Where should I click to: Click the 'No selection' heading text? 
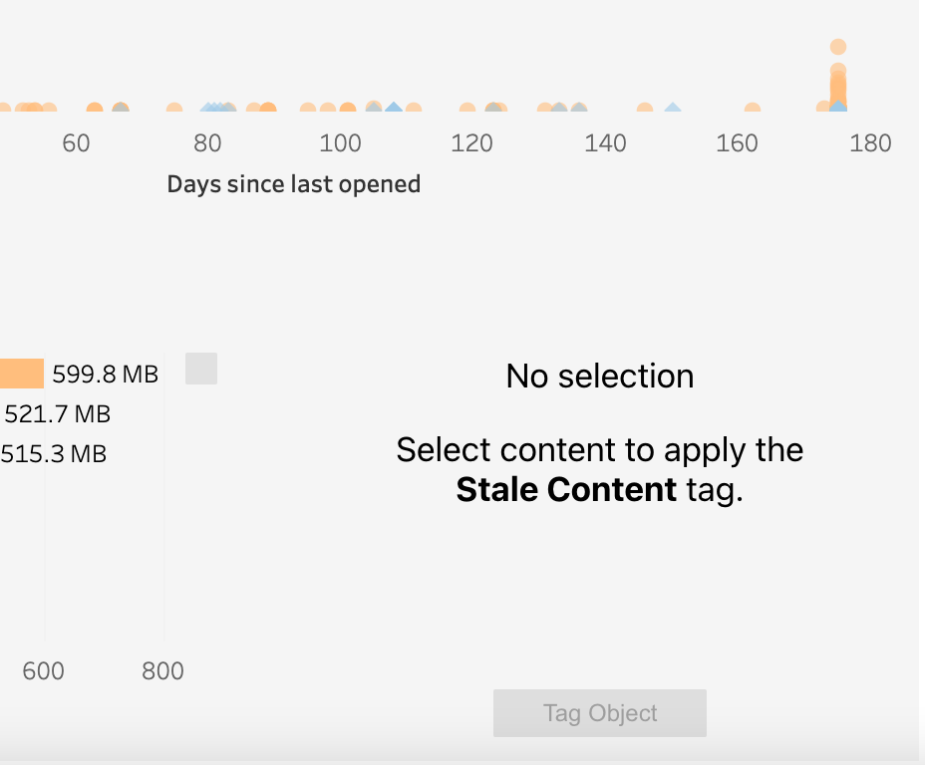point(600,376)
